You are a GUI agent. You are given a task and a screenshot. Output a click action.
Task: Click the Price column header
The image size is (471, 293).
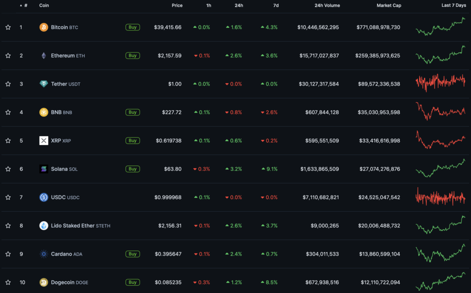[x=177, y=6]
